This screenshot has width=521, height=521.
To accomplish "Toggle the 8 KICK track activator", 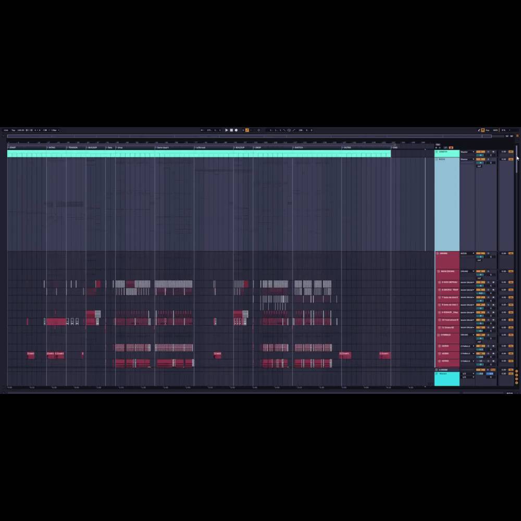I will pos(480,282).
